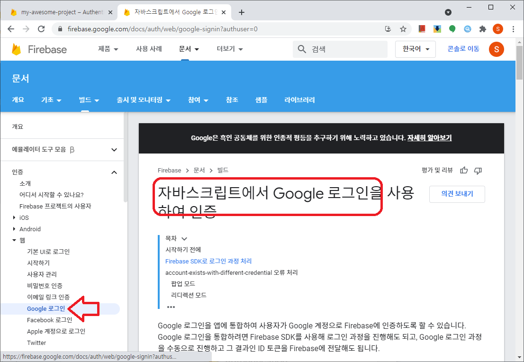
Task: Click the Firebase logo in the header
Action: click(x=39, y=49)
